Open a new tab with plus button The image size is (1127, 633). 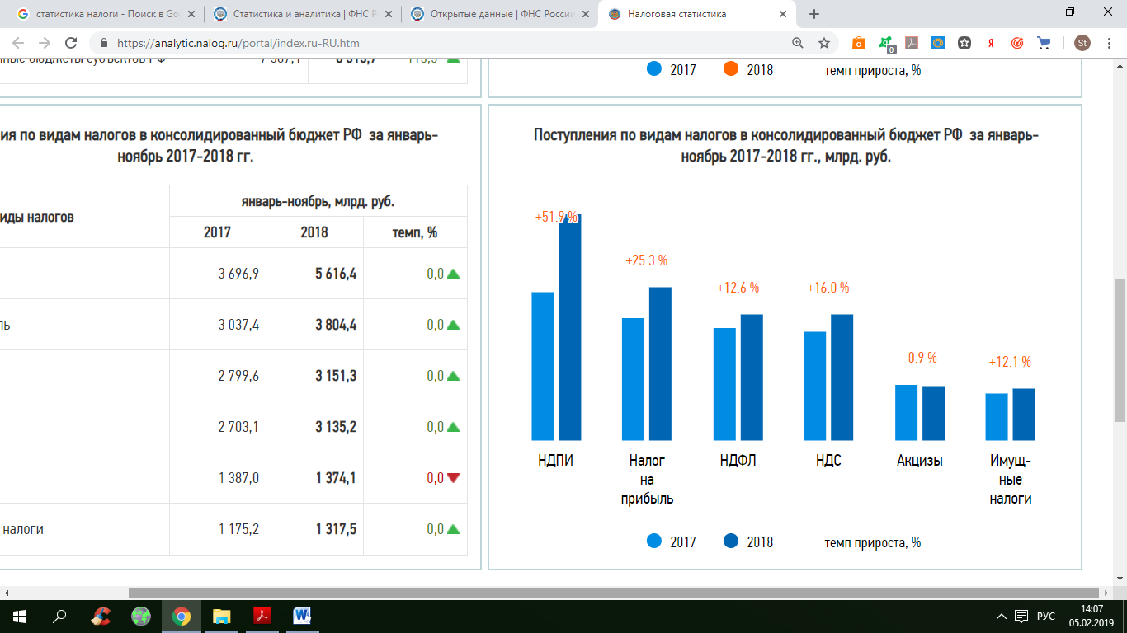(x=814, y=14)
